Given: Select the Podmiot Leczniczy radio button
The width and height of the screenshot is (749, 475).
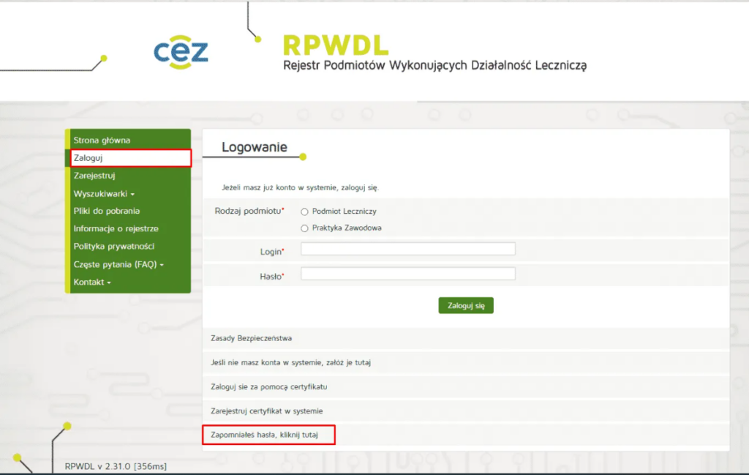Looking at the screenshot, I should click(x=304, y=212).
